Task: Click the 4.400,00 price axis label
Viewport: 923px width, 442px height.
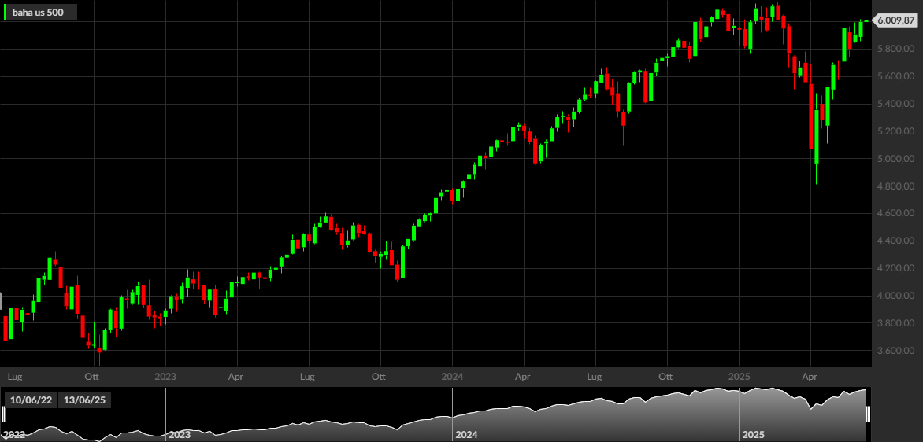Action: [895, 241]
